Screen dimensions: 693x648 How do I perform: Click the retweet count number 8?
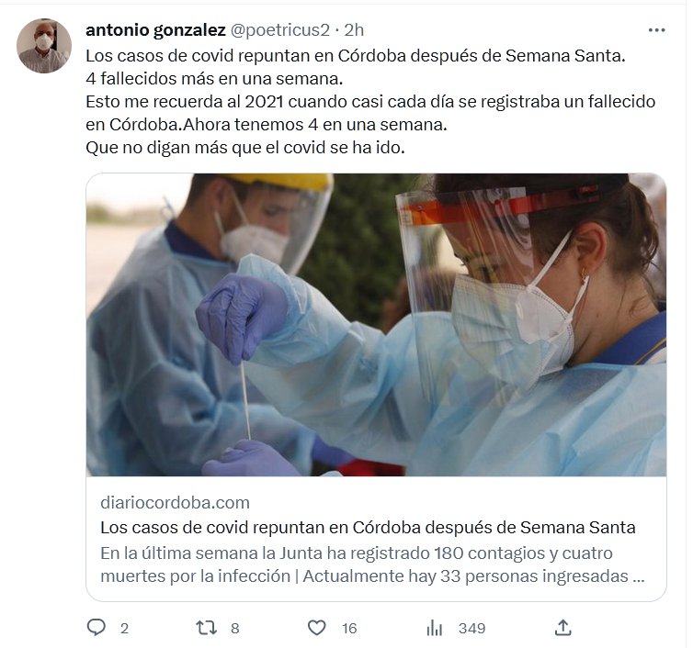click(235, 628)
